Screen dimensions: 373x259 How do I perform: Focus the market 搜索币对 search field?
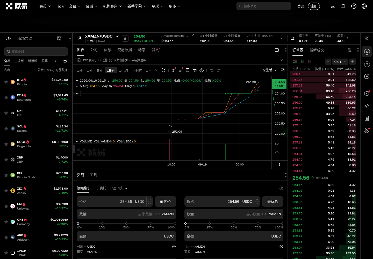[x=36, y=52]
